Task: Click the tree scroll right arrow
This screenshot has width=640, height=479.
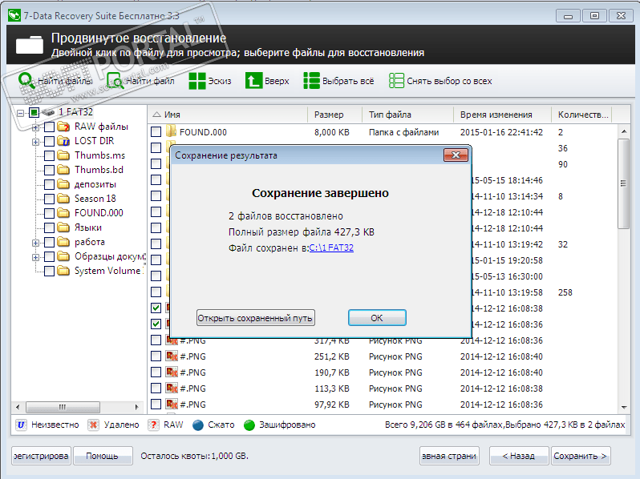Action: [x=136, y=407]
